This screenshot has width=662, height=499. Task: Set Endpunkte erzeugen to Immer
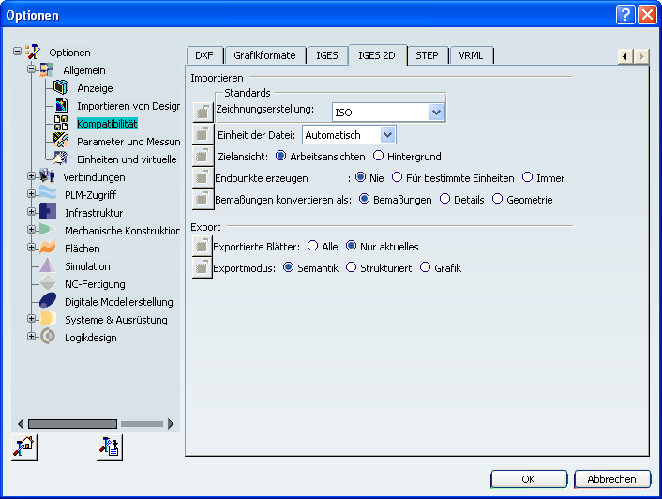(x=528, y=177)
